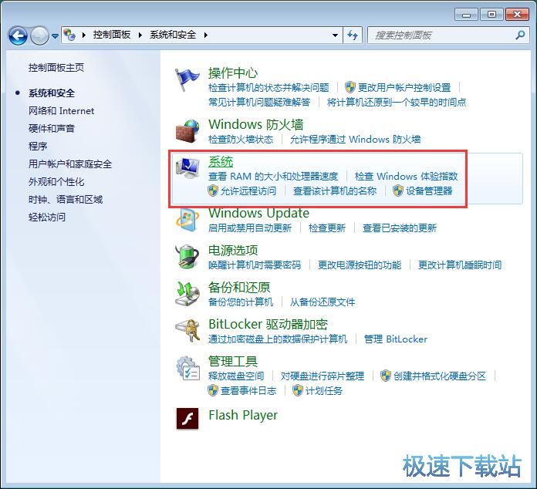Select 控制面板 in the address breadcrumb

tap(112, 35)
